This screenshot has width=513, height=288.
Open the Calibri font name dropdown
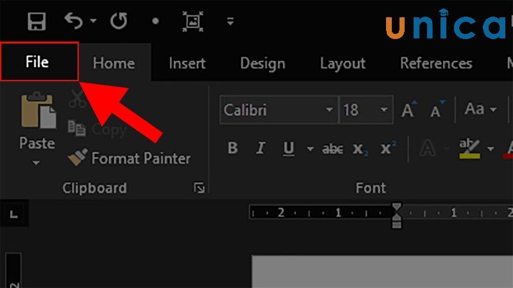(x=329, y=110)
